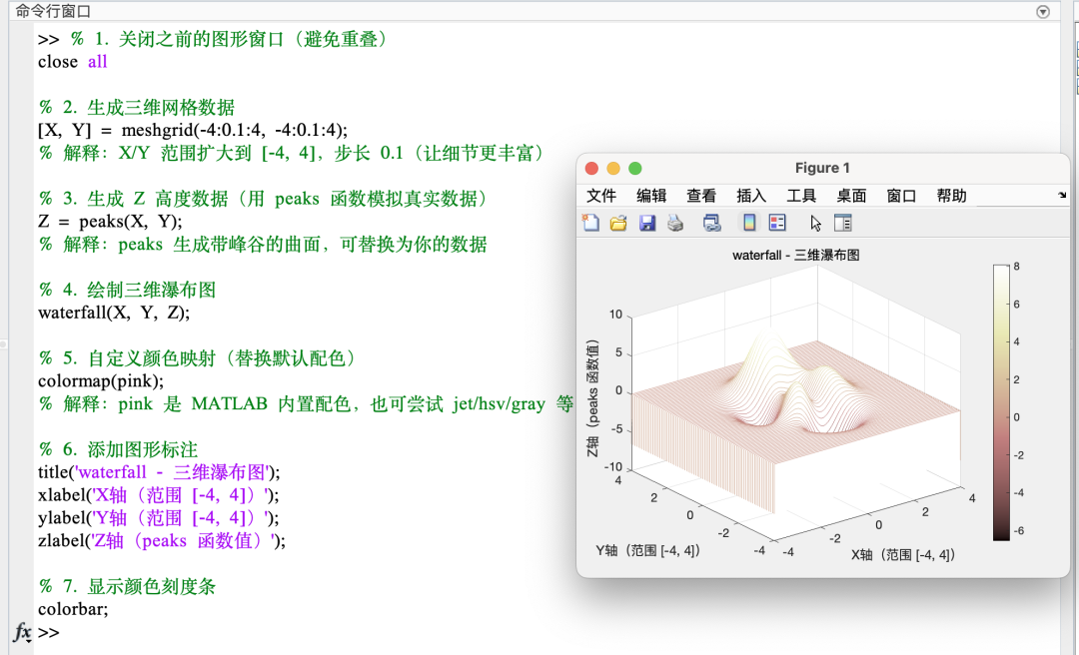Viewport: 1079px width, 655px height.
Task: Click the comment '% 4. 绘制三维瀑布图'
Action: coord(127,290)
